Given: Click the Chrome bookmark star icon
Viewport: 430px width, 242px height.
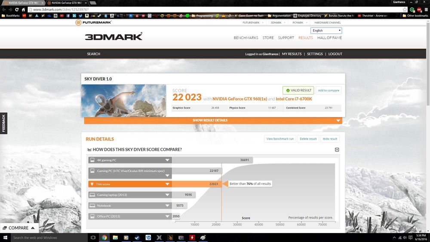Looking at the screenshot, I should [x=405, y=9].
